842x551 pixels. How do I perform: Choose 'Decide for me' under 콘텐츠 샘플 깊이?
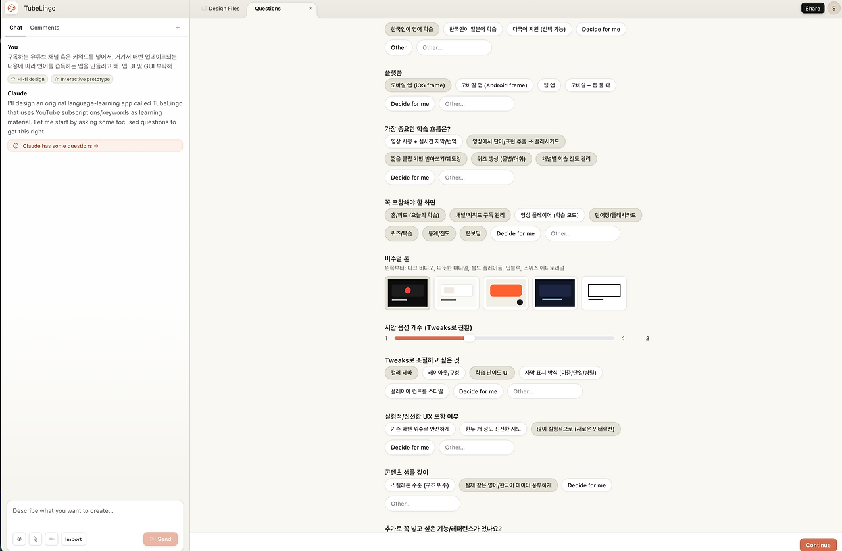[x=587, y=485]
